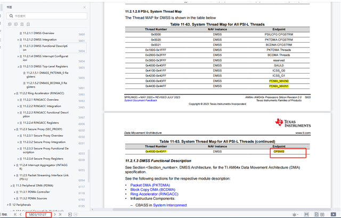Open bookmark 11.2.2.2 RINGACC Integration
Viewport: 341px width, 218px height.
pos(42,106)
